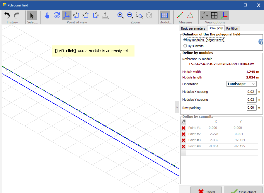Switch to the Basic parameters tab
264x193 pixels.
tap(193, 28)
